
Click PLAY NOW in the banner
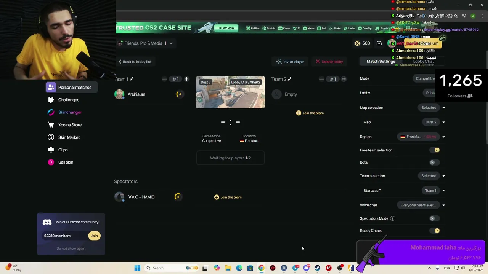226,28
